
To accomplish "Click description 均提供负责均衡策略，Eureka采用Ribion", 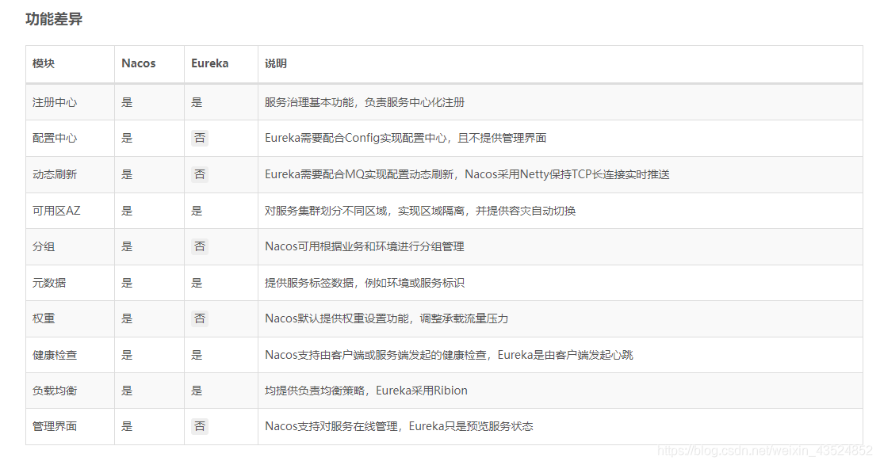I will [x=366, y=391].
